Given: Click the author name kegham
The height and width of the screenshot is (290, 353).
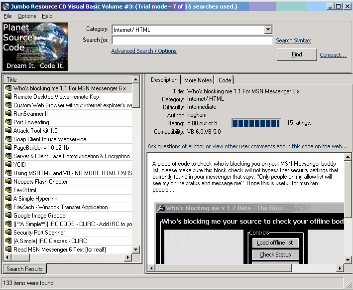Looking at the screenshot, I should point(197,115).
